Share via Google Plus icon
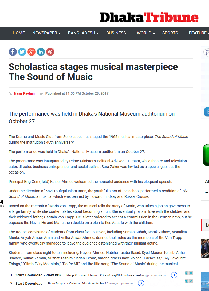The width and height of the screenshot is (209, 291). (x=31, y=52)
